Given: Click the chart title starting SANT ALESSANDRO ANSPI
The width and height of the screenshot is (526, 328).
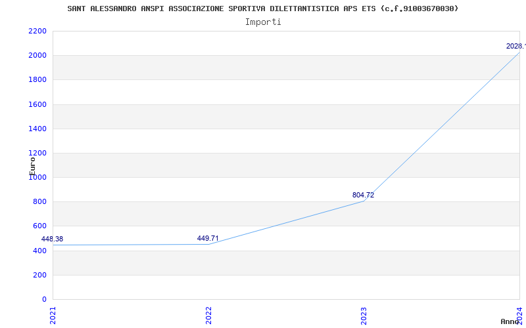Looking at the screenshot, I should click(262, 9).
